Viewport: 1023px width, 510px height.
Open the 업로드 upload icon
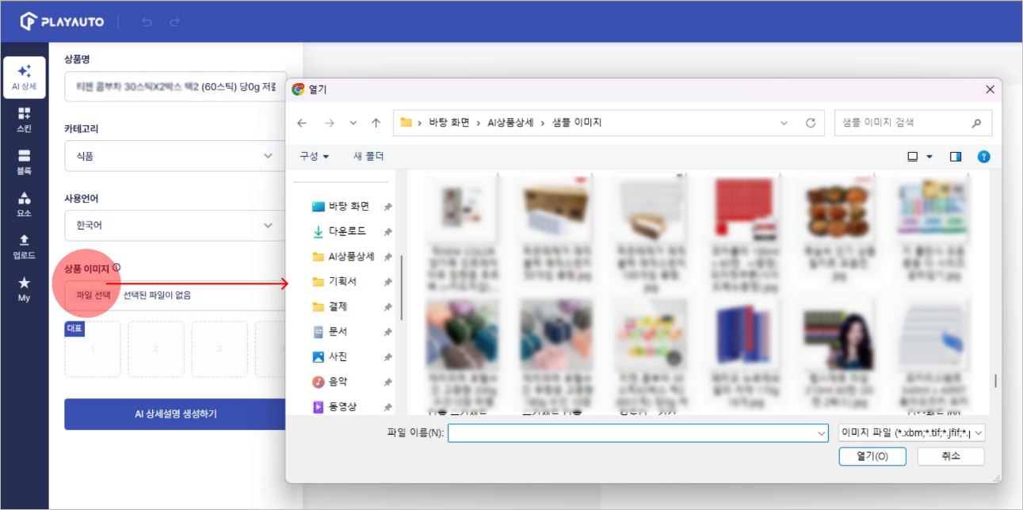24,246
